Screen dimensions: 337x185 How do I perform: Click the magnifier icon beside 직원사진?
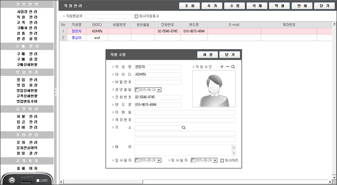pyautogui.click(x=233, y=67)
